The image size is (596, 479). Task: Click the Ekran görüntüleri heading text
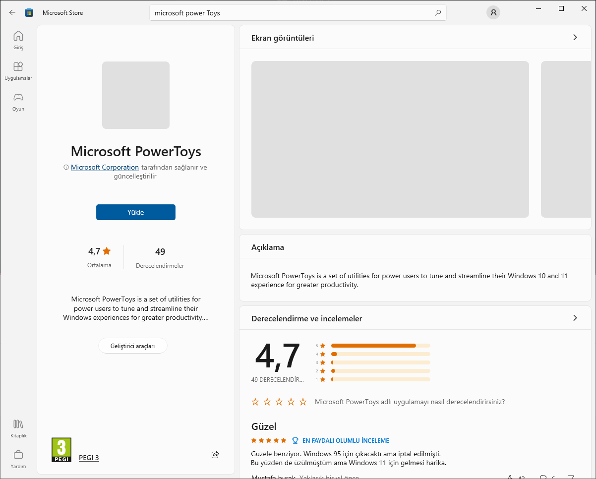tap(283, 38)
